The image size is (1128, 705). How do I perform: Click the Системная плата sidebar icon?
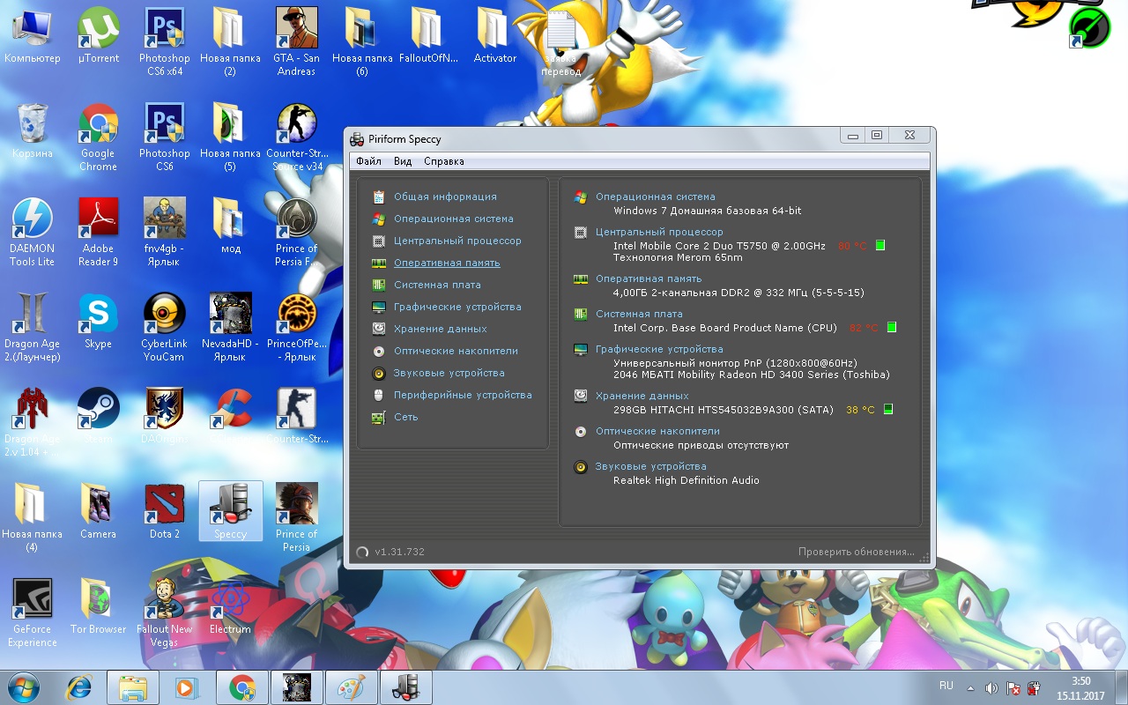click(x=379, y=285)
